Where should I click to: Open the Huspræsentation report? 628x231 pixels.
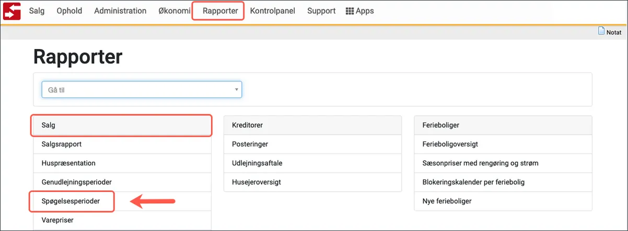tap(68, 163)
